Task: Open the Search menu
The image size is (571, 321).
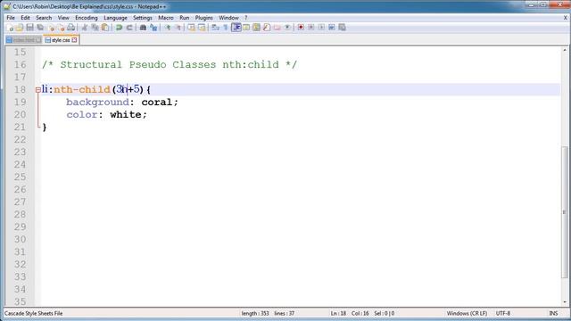Action: coord(44,18)
